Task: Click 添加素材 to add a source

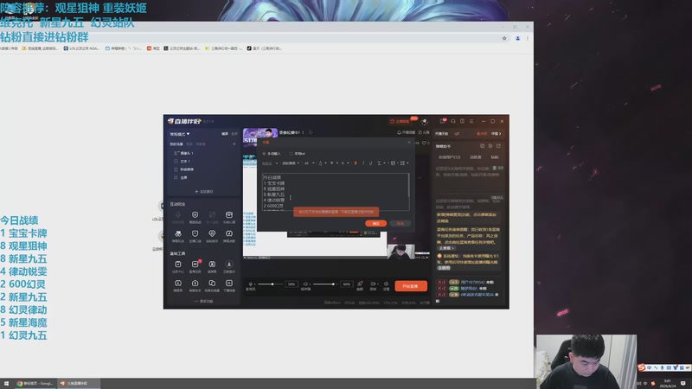Action: (x=204, y=192)
